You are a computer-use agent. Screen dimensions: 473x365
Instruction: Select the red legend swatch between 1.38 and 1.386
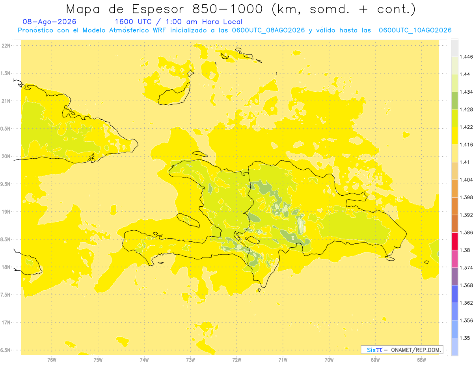(x=454, y=241)
